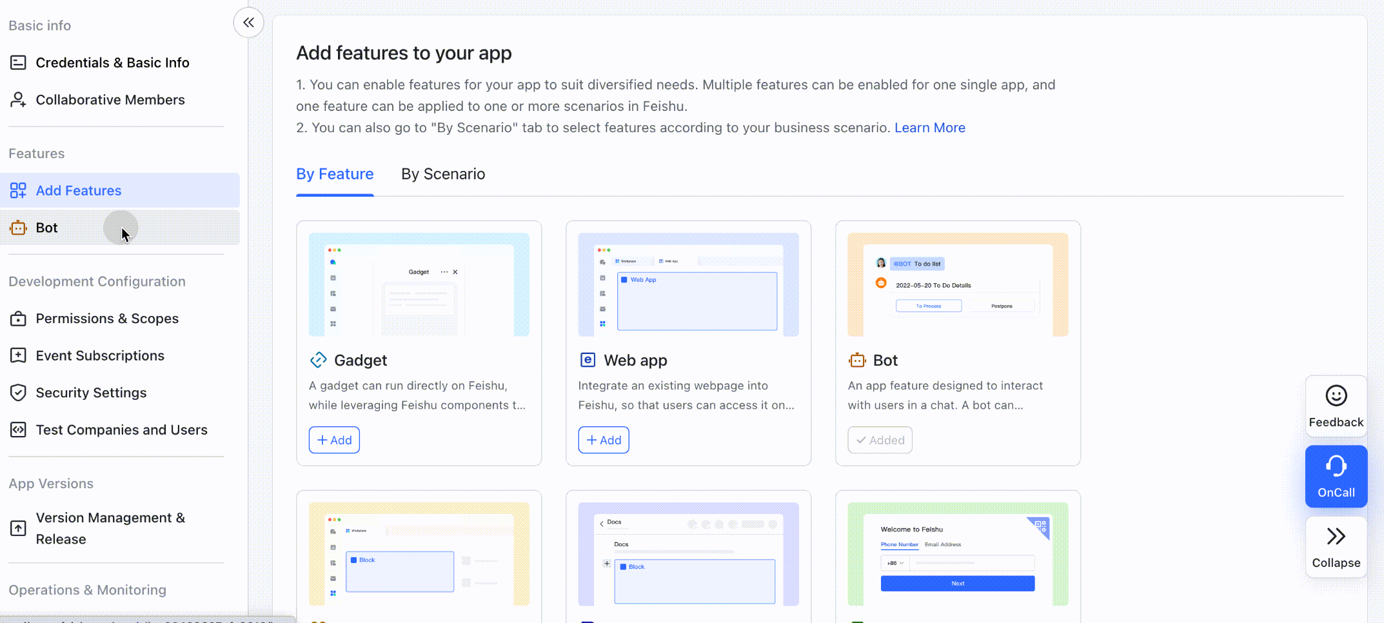Click the Test Companies and Users icon
The width and height of the screenshot is (1384, 623).
[18, 430]
